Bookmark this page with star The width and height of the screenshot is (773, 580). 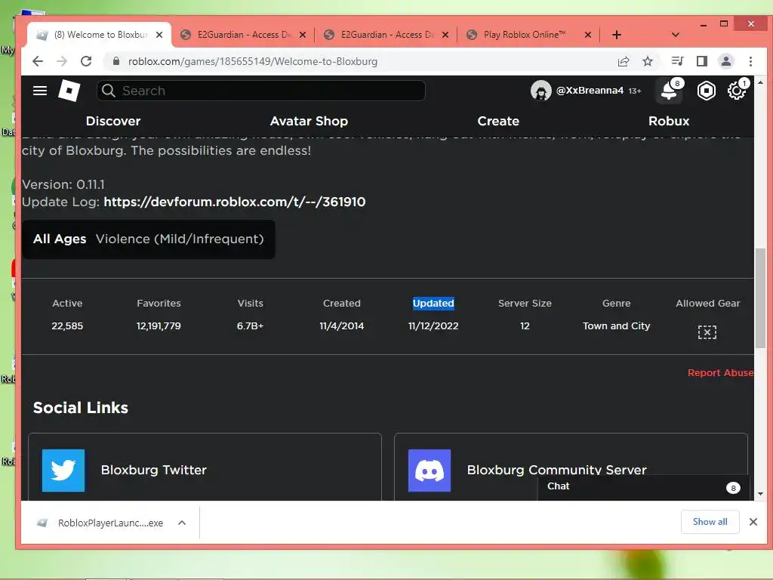[647, 61]
